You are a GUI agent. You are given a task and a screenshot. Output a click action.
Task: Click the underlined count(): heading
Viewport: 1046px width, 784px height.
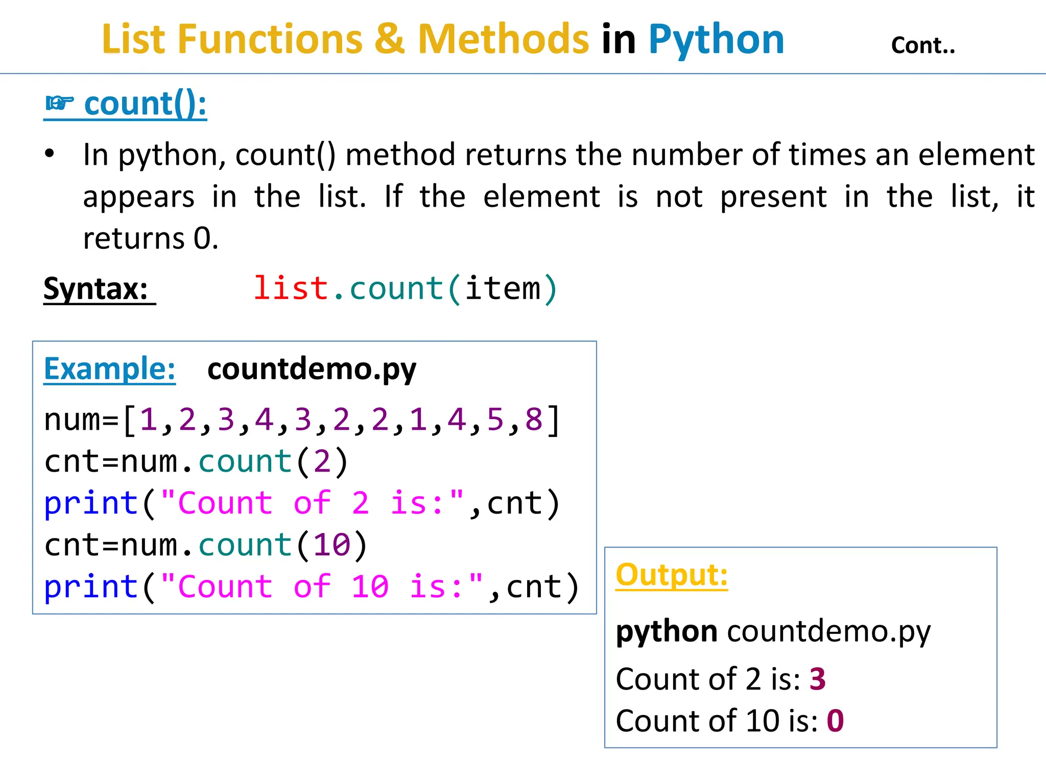pyautogui.click(x=145, y=104)
